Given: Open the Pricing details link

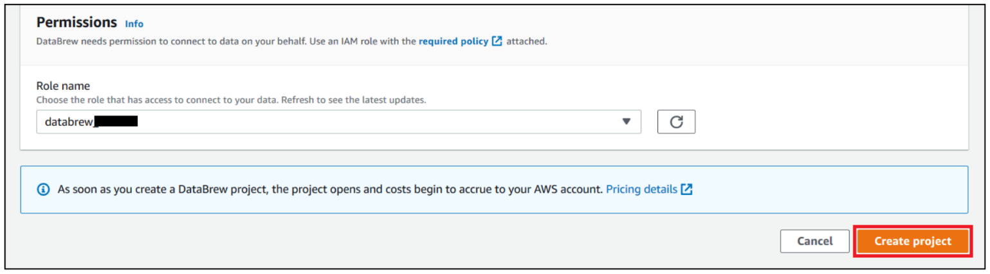Looking at the screenshot, I should (641, 190).
